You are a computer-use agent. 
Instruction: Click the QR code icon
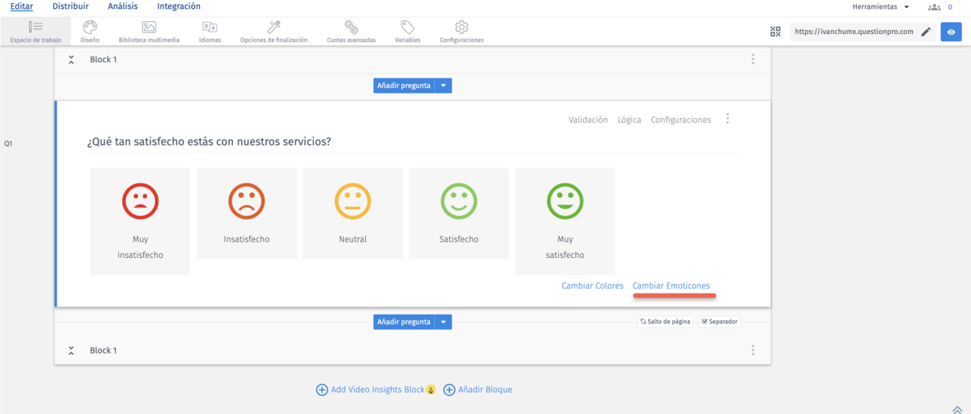(776, 32)
